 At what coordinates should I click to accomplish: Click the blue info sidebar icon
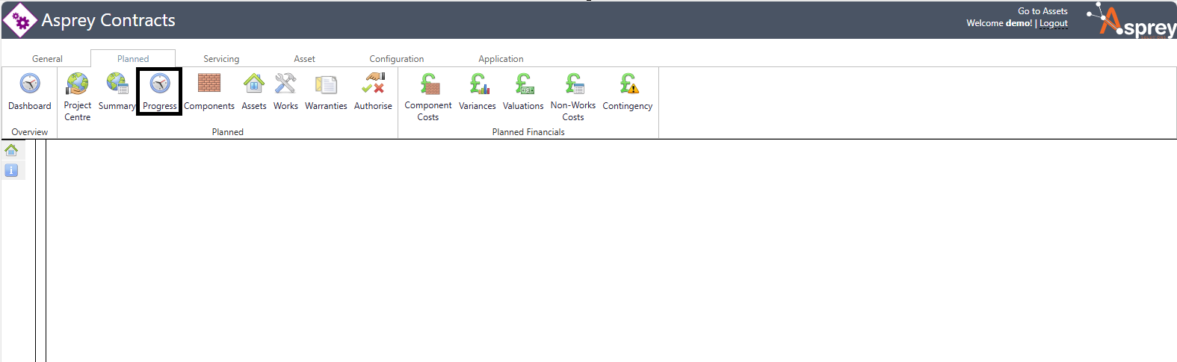tap(11, 170)
